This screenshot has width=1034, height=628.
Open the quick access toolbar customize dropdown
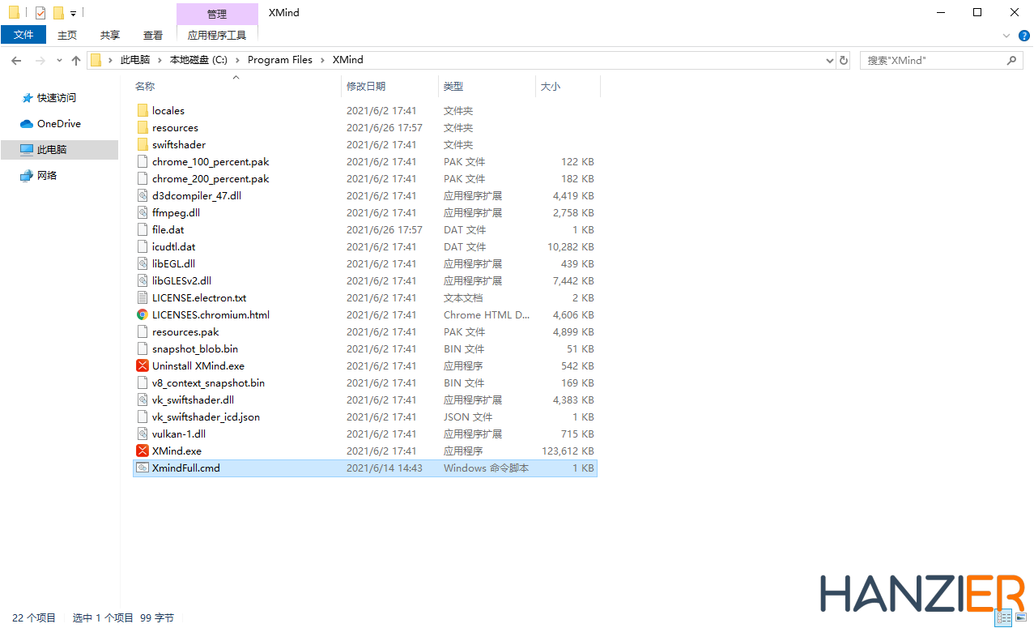coord(73,14)
